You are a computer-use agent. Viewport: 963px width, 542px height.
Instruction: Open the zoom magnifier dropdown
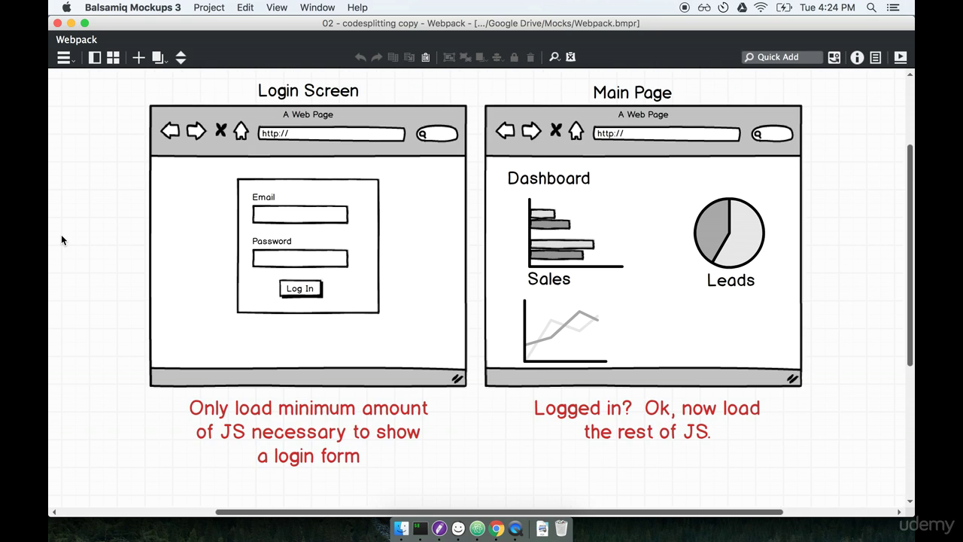pos(554,57)
